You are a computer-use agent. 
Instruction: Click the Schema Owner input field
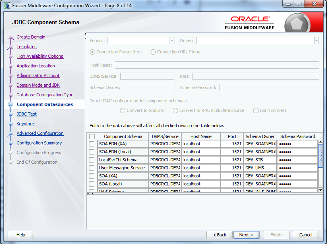point(149,87)
